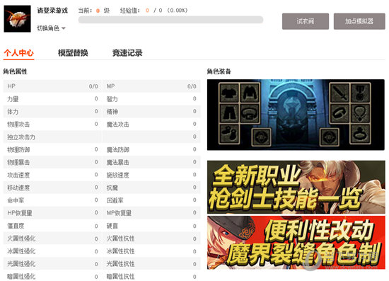Select the ring equipment slot
389x281 pixels.
(360, 134)
